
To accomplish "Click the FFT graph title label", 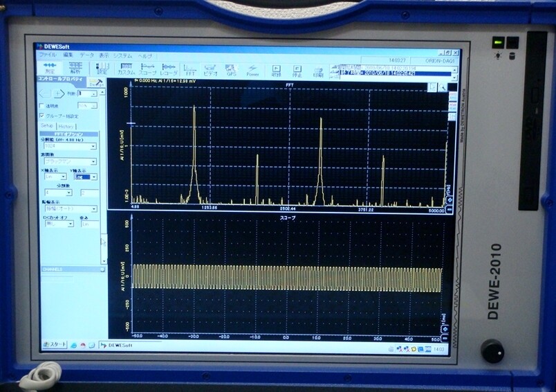I will [289, 85].
